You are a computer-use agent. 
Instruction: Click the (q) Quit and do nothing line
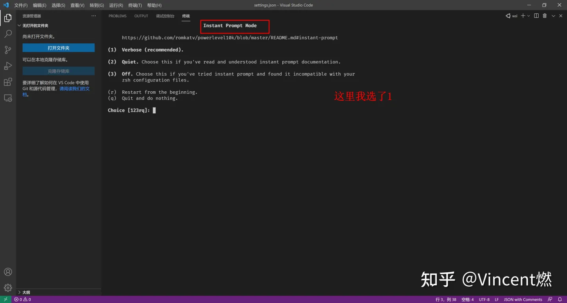pos(143,98)
